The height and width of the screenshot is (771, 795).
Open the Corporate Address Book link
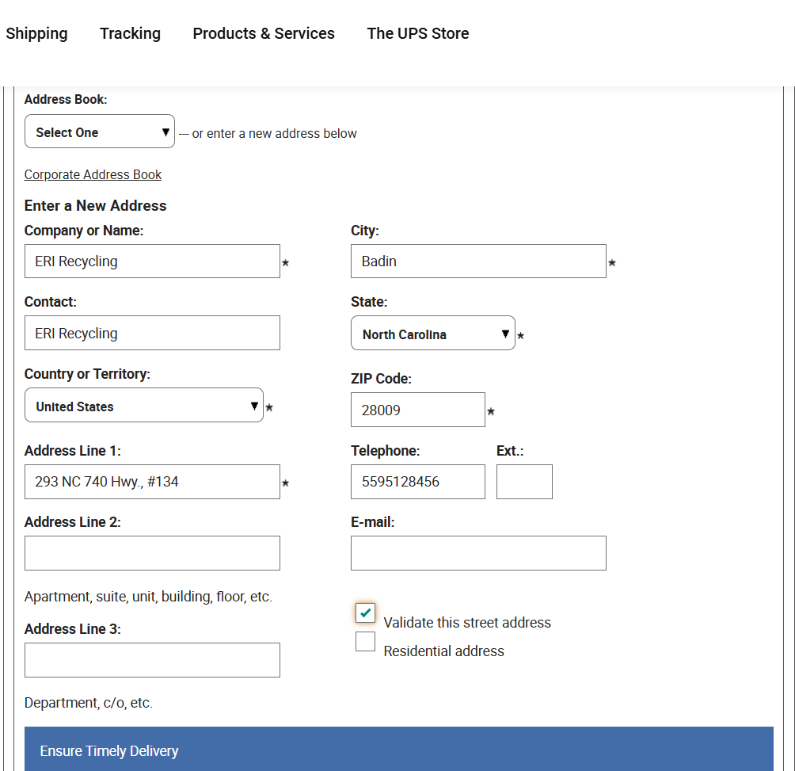93,174
